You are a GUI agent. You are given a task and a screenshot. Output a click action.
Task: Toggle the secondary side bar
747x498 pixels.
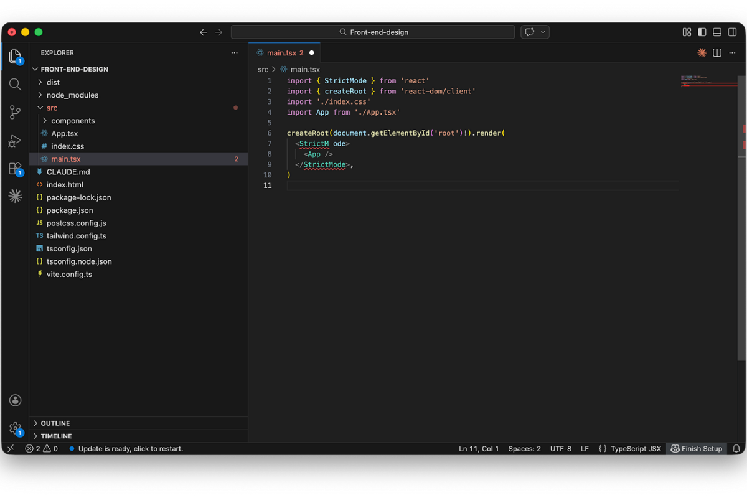(x=732, y=32)
